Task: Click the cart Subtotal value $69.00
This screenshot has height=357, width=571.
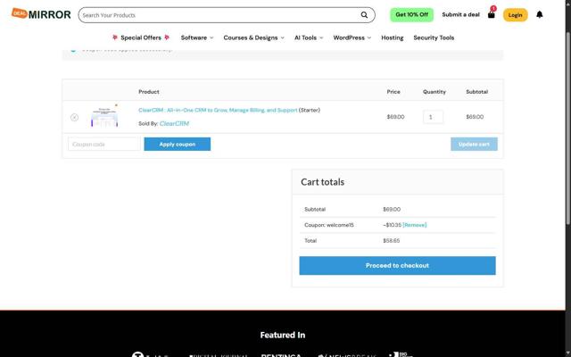Action: click(x=392, y=210)
